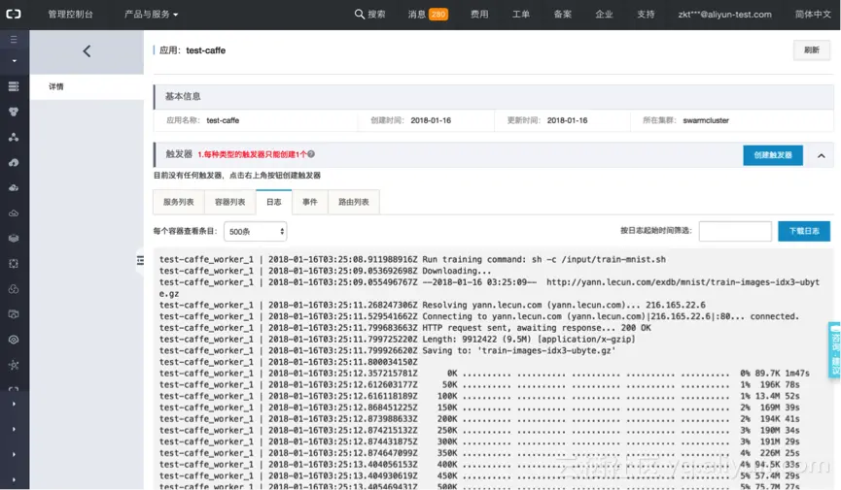The width and height of the screenshot is (841, 490).
Task: Collapse sidebar section with white down caret
Action: (x=14, y=61)
